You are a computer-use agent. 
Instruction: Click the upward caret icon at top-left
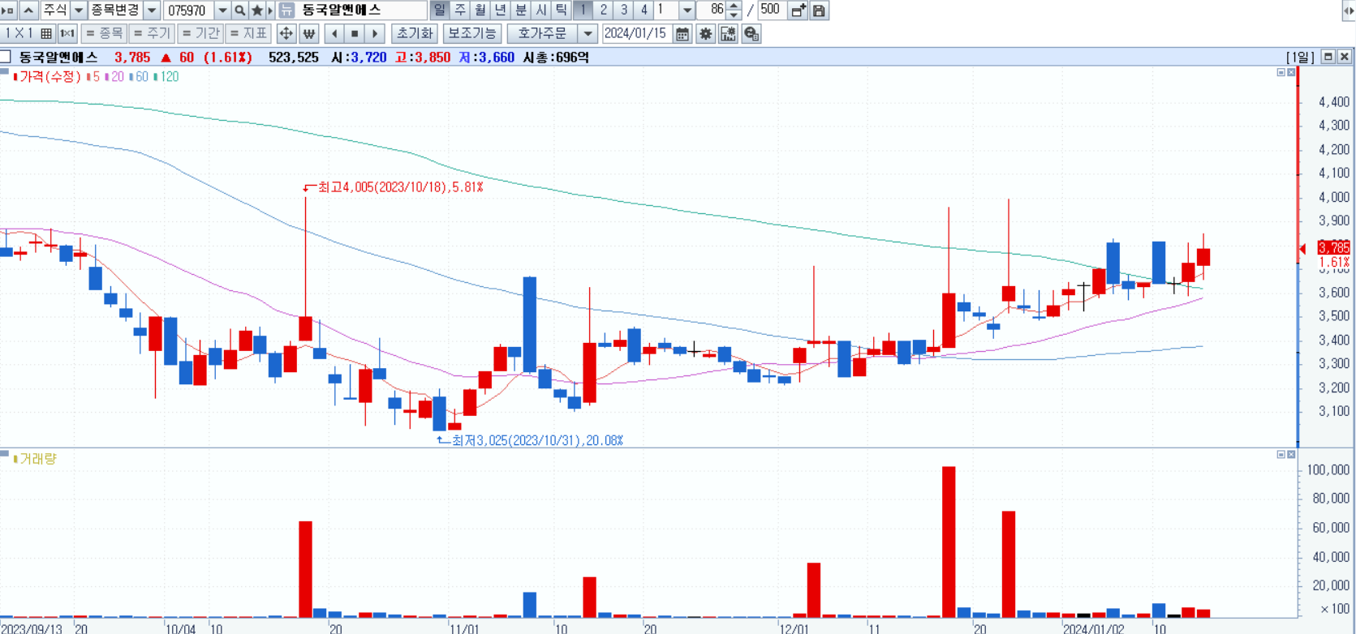(x=28, y=11)
